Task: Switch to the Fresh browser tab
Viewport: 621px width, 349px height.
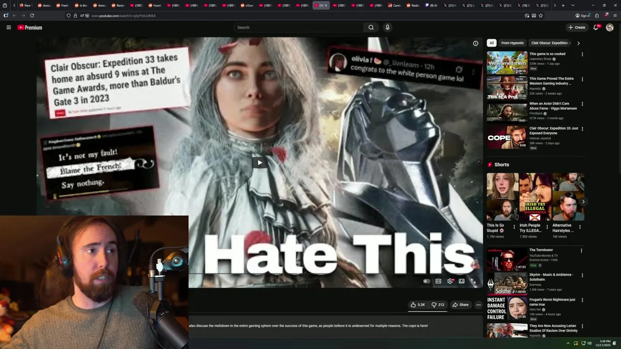Action: [x=62, y=5]
